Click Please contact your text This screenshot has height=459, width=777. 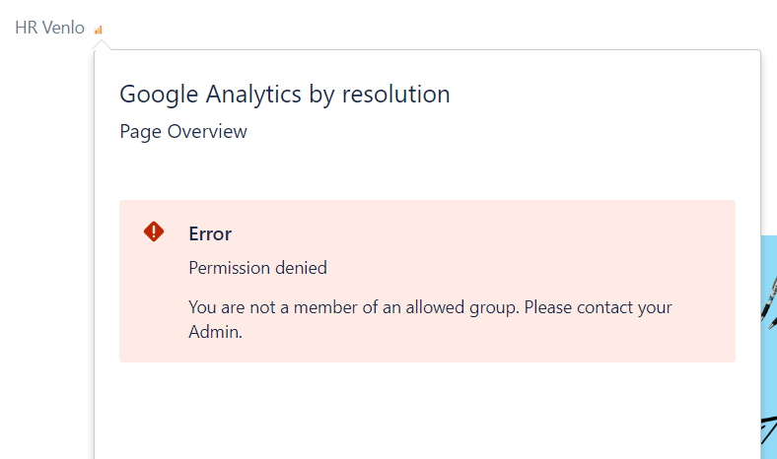click(x=599, y=307)
